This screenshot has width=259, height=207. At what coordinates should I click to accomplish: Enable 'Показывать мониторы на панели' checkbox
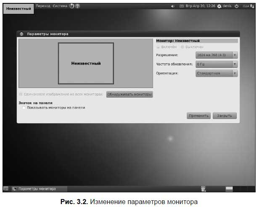click(x=24, y=108)
